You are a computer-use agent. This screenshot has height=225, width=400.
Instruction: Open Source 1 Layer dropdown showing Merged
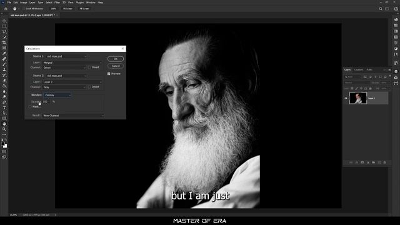coord(72,62)
